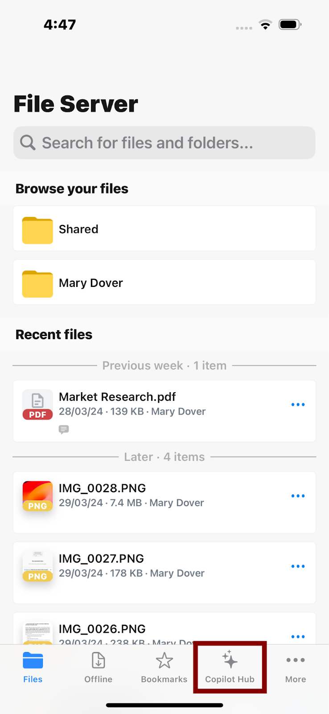
Task: Switch to the Offline tab
Action: click(99, 667)
